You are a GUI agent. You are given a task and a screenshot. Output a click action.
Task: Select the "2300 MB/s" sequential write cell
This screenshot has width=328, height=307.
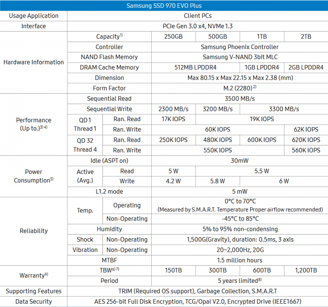173,109
